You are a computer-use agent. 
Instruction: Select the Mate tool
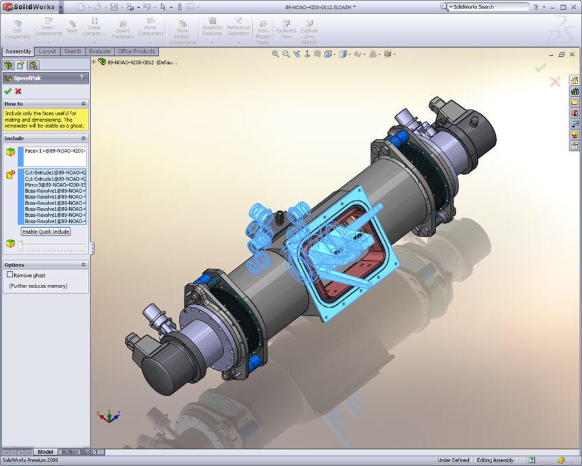tap(72, 27)
